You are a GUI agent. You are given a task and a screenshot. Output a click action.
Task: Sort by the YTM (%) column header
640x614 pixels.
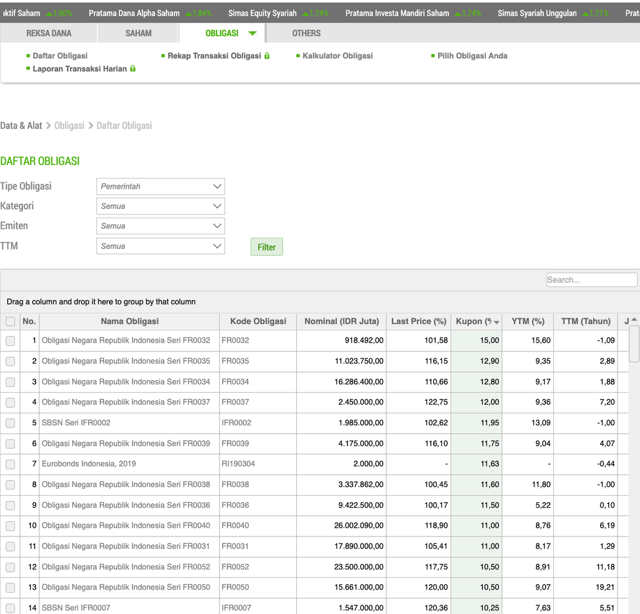click(528, 321)
